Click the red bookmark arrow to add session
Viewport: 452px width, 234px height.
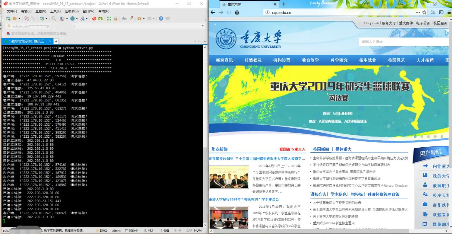click(8, 34)
